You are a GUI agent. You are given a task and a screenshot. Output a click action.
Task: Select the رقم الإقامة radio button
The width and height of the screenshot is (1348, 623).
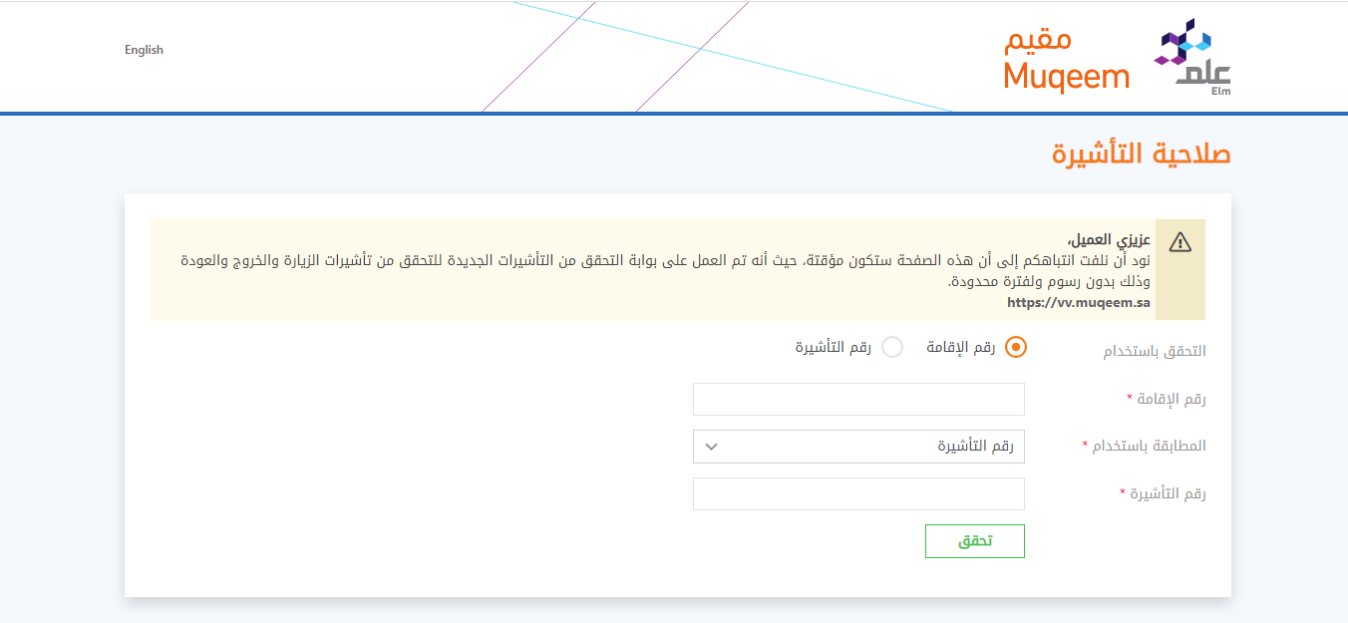(x=1015, y=347)
